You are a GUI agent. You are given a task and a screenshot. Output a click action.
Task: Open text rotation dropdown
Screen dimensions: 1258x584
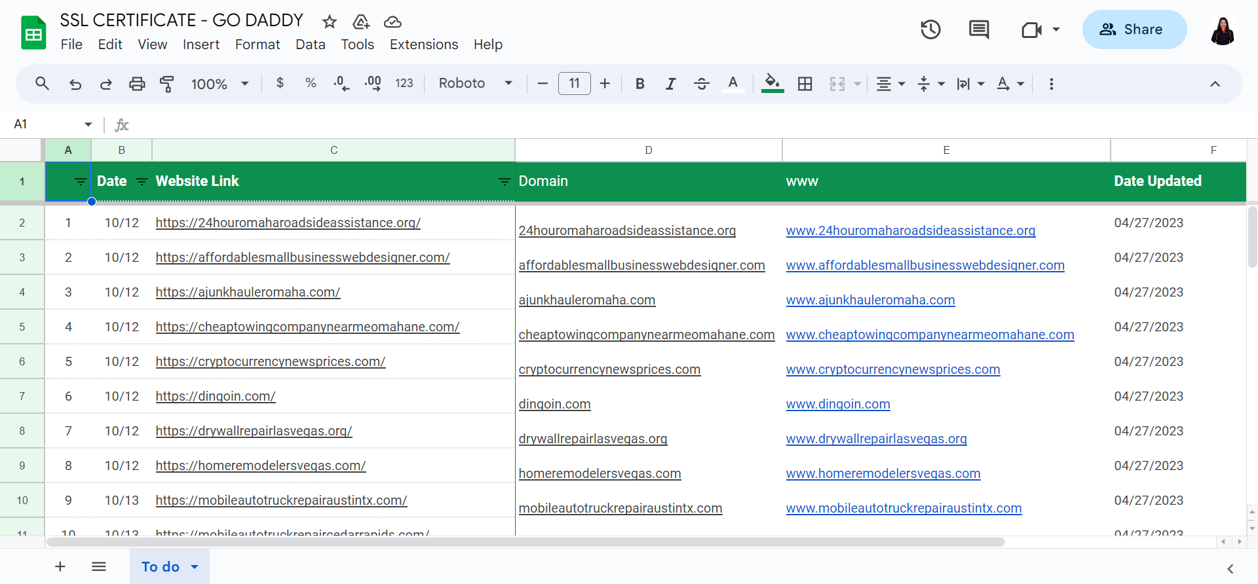point(1010,84)
